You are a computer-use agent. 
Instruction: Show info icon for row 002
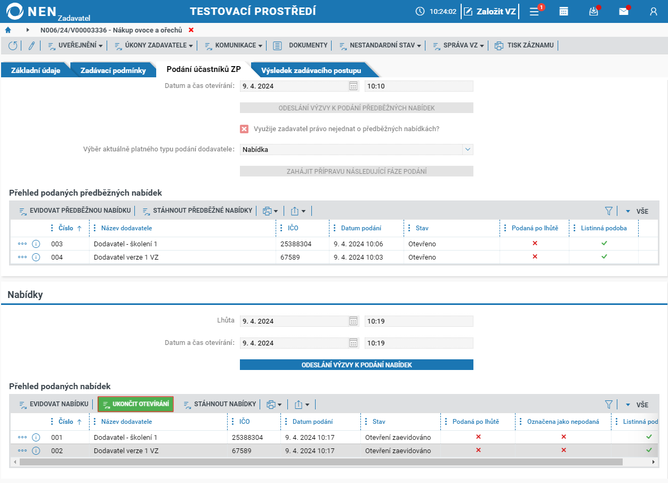point(36,450)
